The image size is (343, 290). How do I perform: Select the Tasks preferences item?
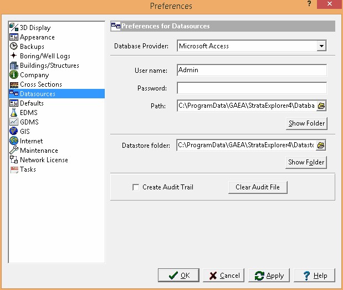pos(28,169)
